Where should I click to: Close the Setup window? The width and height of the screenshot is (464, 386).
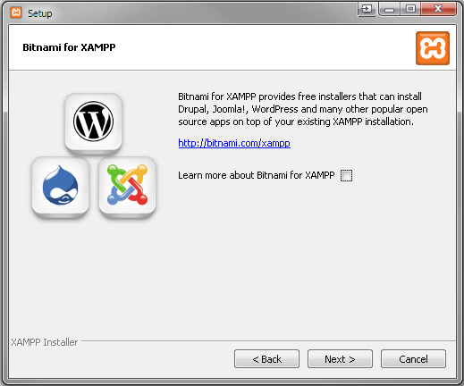tap(438, 9)
